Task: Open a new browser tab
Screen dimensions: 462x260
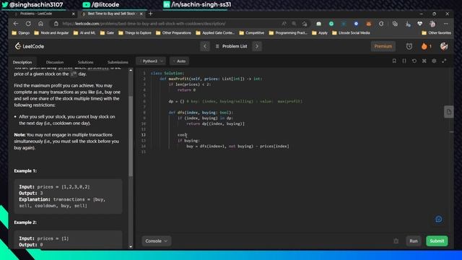Action: click(x=151, y=14)
